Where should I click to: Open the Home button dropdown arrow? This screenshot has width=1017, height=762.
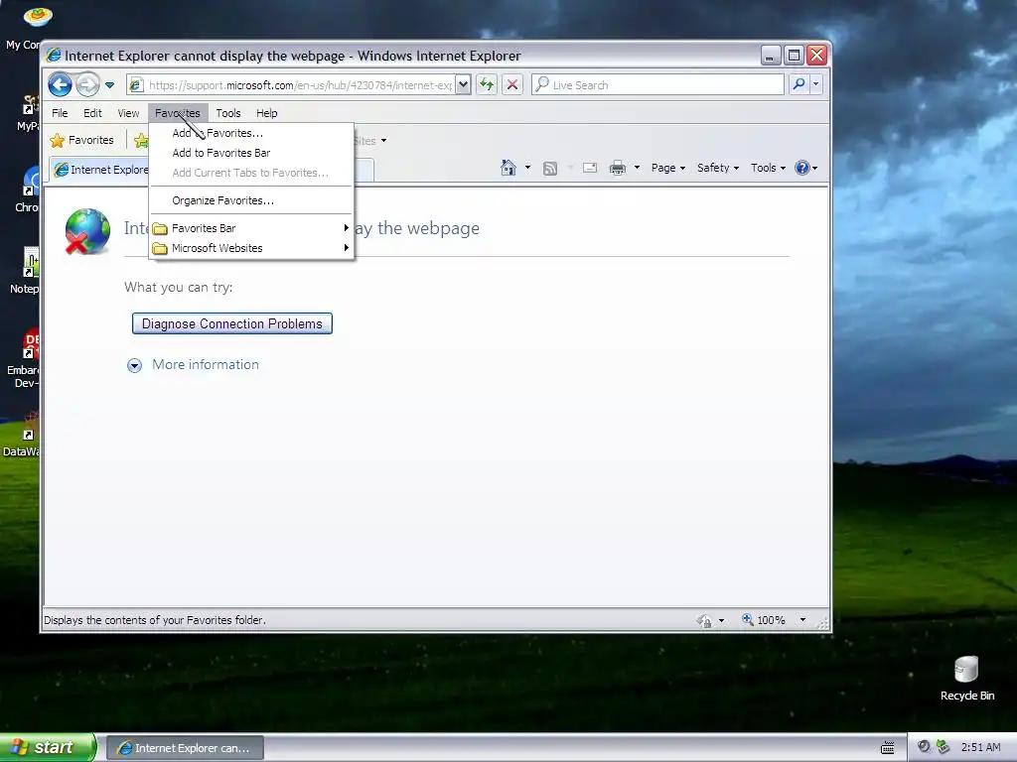point(527,168)
